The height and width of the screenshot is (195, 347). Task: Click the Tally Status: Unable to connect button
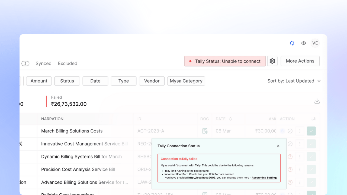225,61
